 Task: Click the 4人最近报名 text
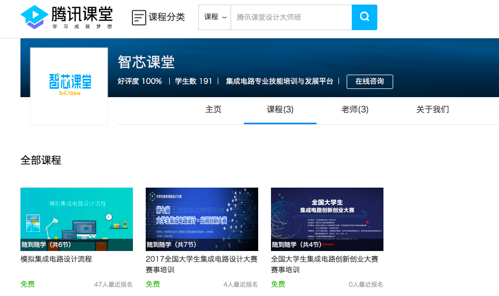click(x=241, y=284)
